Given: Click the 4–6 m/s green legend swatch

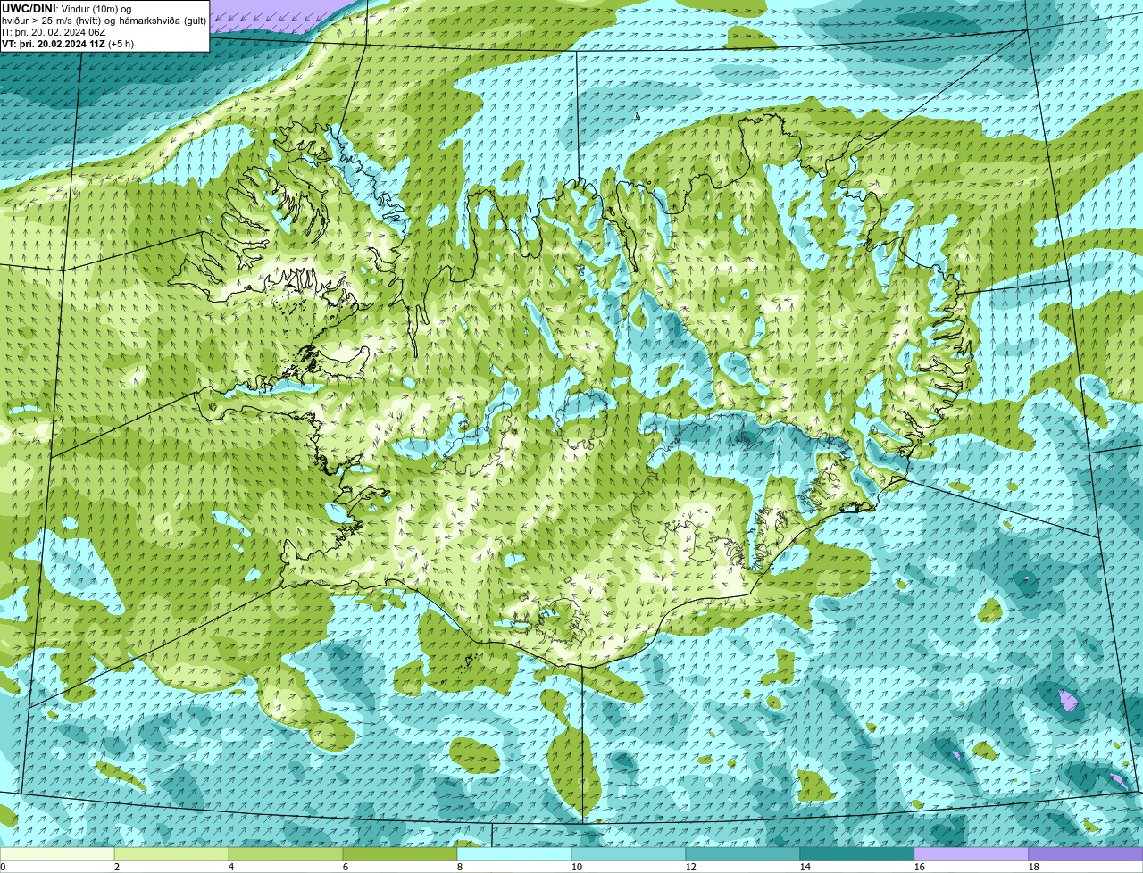Looking at the screenshot, I should (x=286, y=854).
